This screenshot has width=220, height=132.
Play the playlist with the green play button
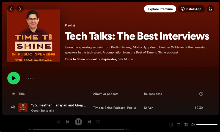[13, 78]
